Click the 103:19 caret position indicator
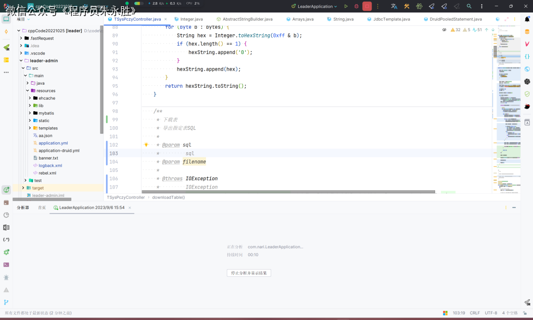533x320 pixels. 459,313
